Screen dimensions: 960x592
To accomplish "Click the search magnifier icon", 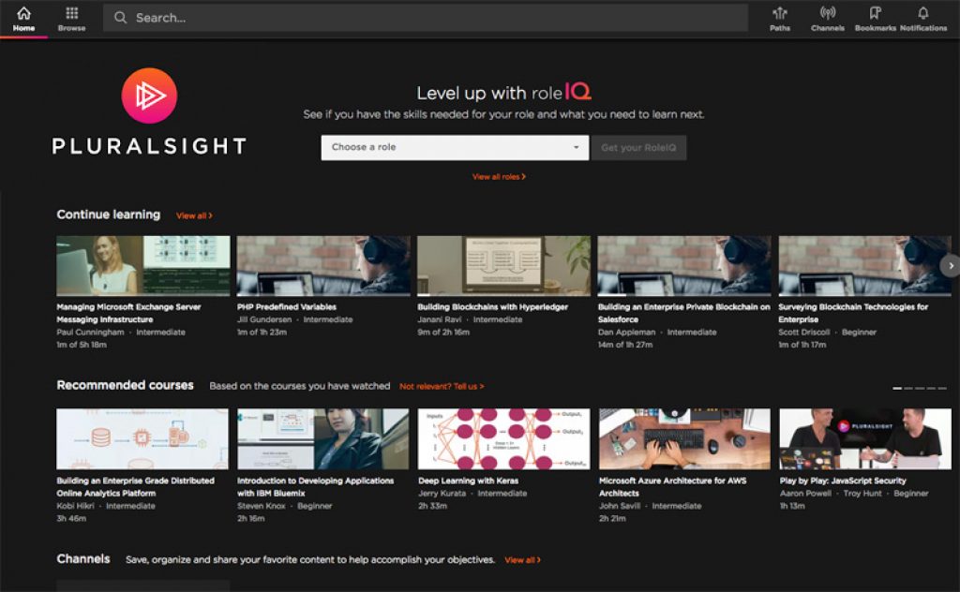I will (120, 17).
